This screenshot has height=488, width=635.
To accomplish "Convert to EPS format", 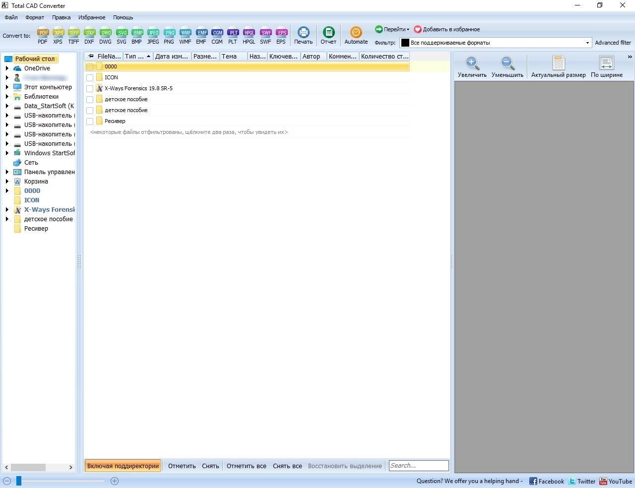I will pos(281,35).
